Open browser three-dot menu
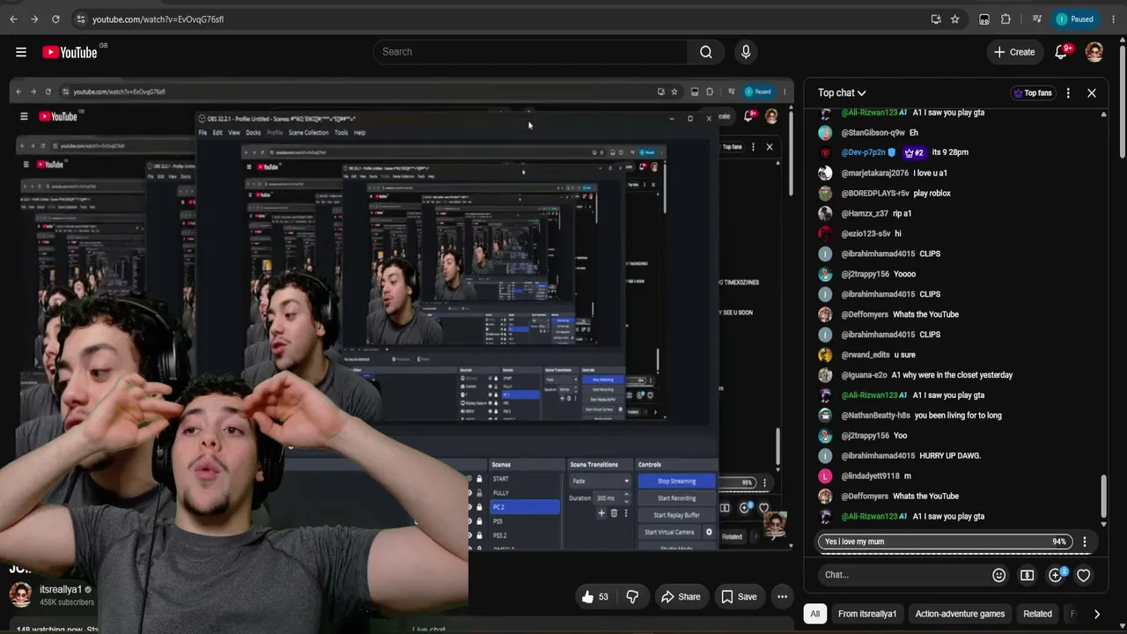The height and width of the screenshot is (634, 1127). coord(1114,18)
